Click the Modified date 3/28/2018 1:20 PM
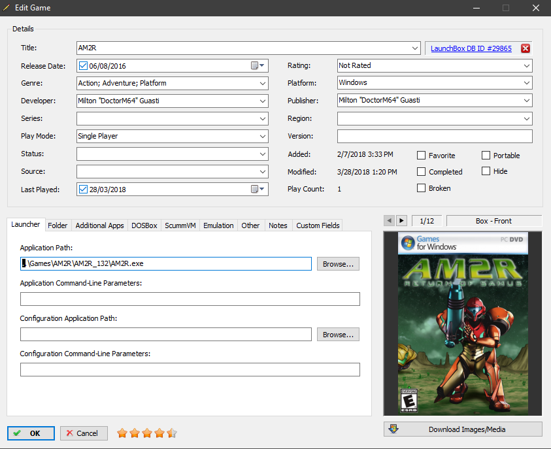The width and height of the screenshot is (551, 449). 367,172
